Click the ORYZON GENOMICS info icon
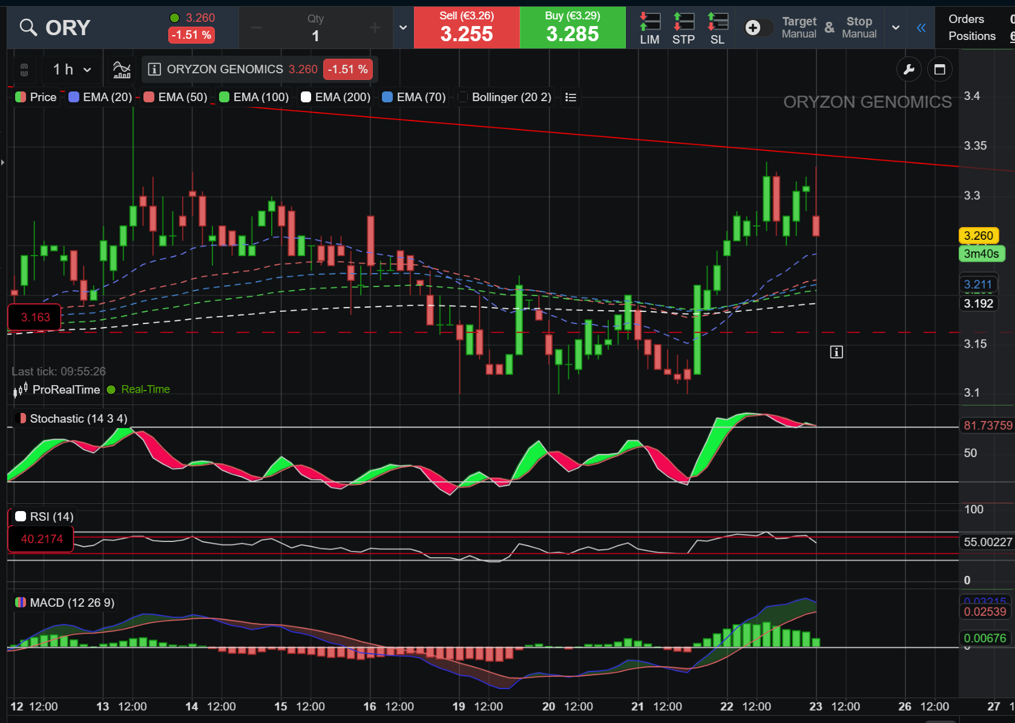 154,69
